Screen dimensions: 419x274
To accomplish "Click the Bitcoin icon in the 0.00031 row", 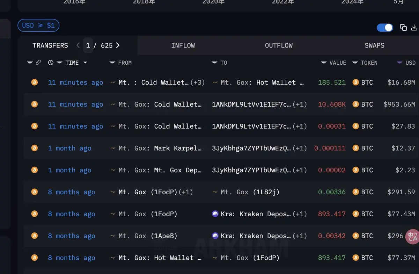I will (x=34, y=126).
